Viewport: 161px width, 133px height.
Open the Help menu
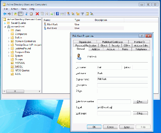pos(32,9)
